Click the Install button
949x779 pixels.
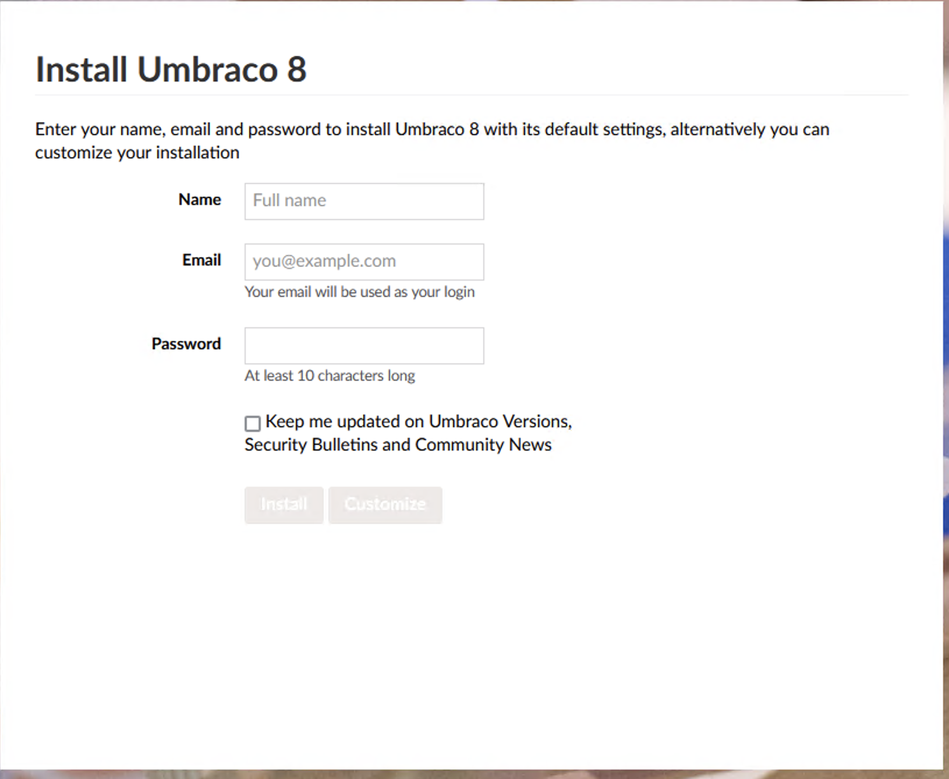(284, 505)
